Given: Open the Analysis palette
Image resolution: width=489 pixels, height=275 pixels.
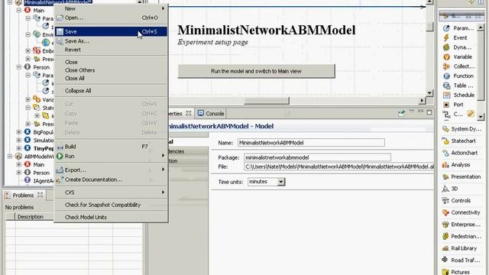Looking at the screenshot, I should click(456, 165).
